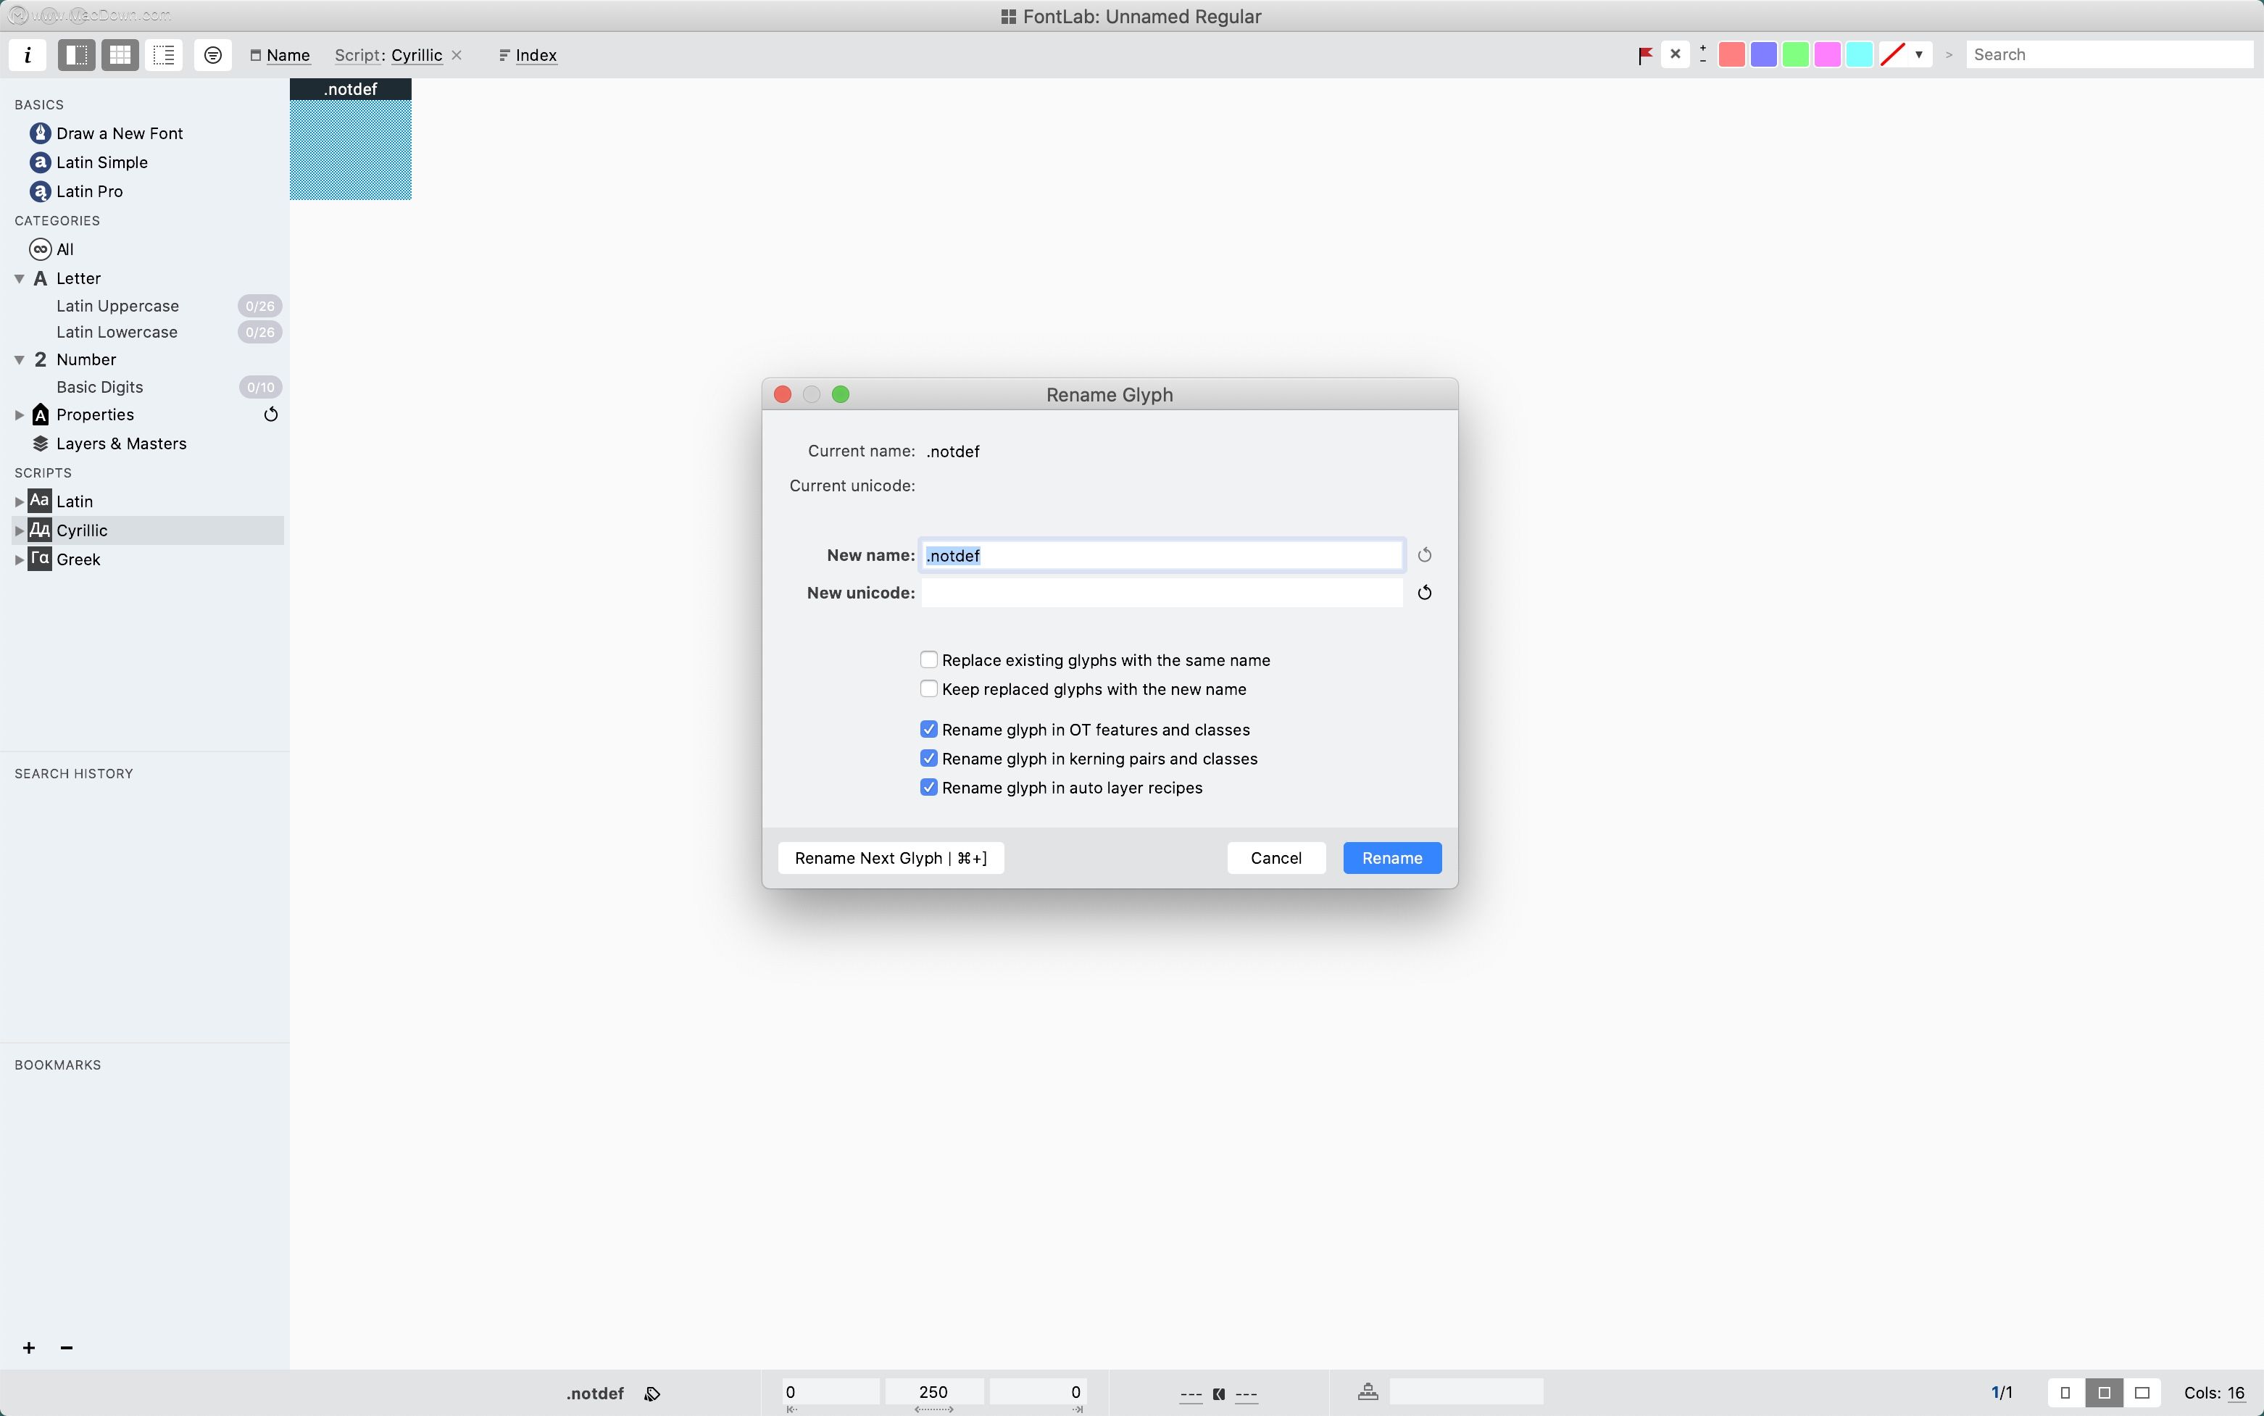Uncheck Rename glyph in kerning pairs

tap(929, 759)
